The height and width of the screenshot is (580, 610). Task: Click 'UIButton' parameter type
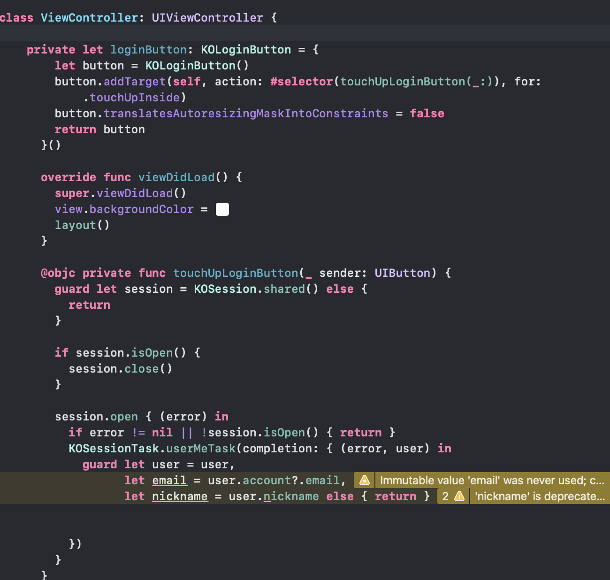[x=403, y=273]
